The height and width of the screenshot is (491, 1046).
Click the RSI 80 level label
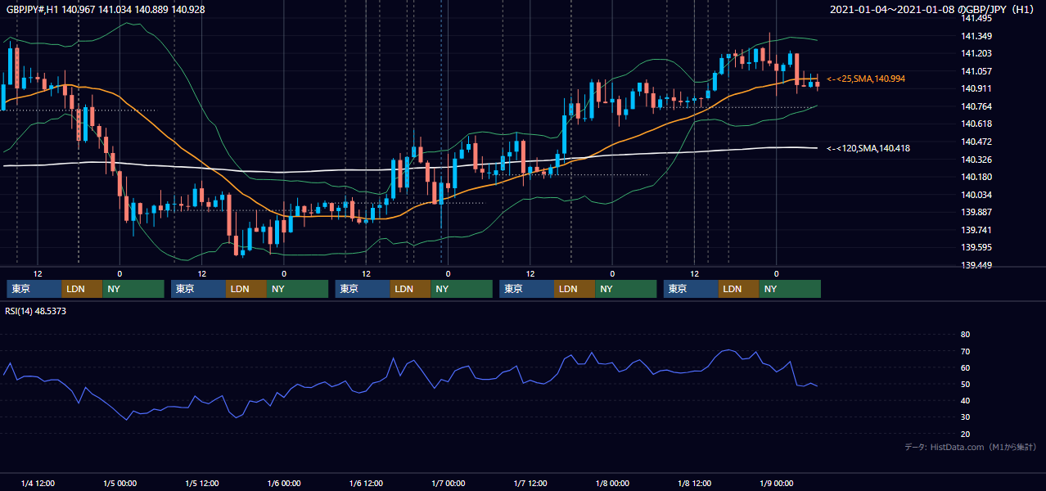[965, 335]
